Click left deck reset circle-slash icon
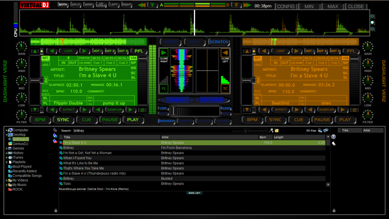Viewport: 389px width, 219px height. (x=142, y=110)
